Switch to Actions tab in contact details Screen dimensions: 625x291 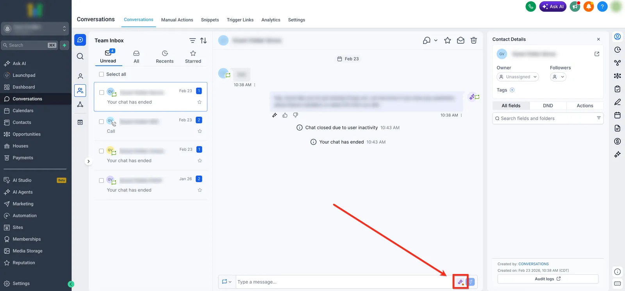585,105
